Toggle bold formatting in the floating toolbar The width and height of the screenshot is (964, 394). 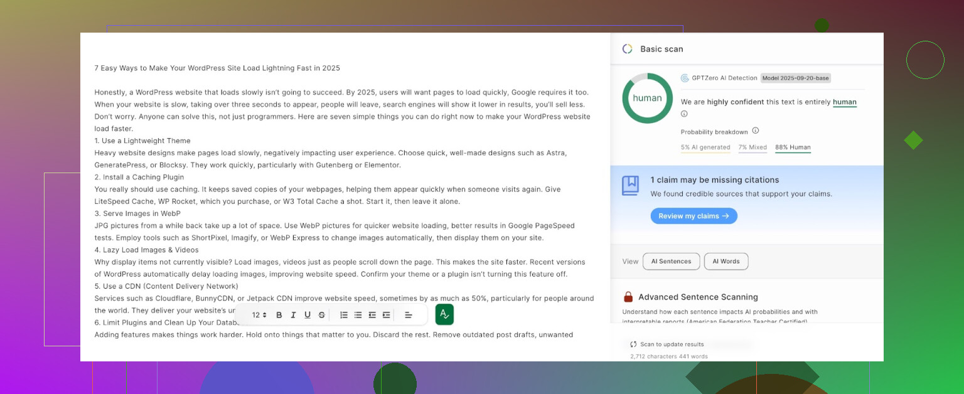click(279, 315)
